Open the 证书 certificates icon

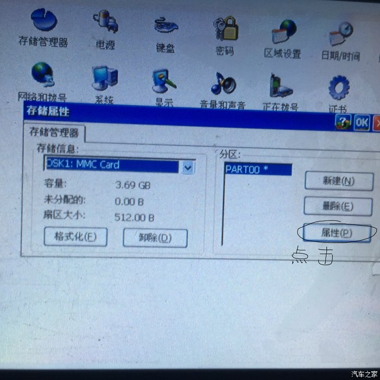pos(339,94)
